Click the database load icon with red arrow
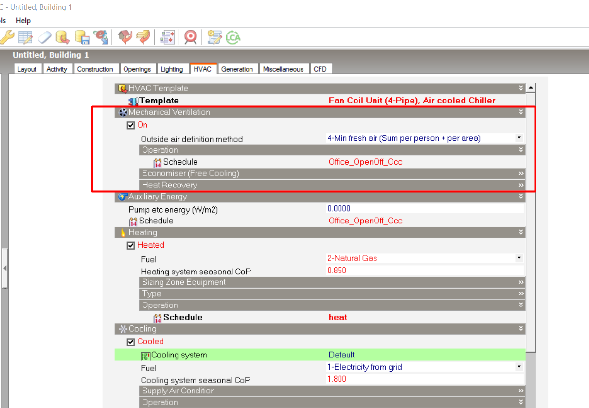The width and height of the screenshot is (589, 408). (x=63, y=37)
